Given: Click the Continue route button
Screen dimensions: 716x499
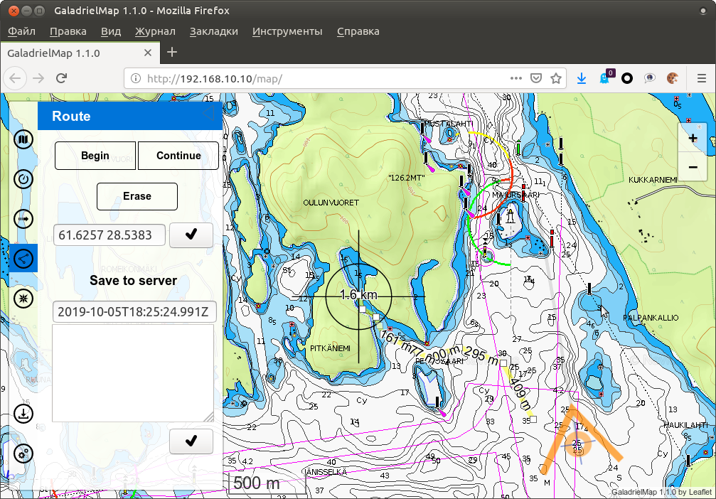Looking at the screenshot, I should click(178, 156).
